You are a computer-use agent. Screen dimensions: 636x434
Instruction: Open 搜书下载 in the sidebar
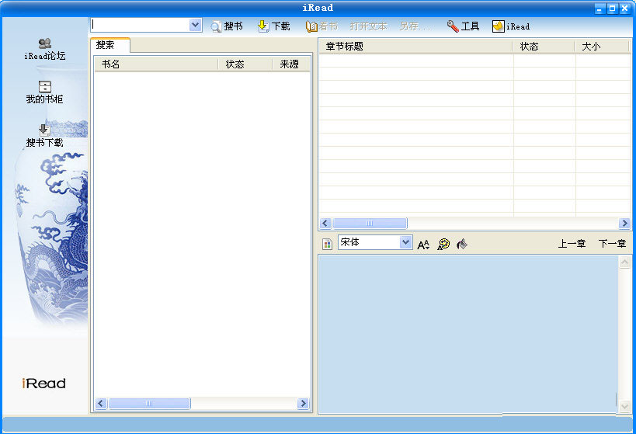[x=44, y=136]
